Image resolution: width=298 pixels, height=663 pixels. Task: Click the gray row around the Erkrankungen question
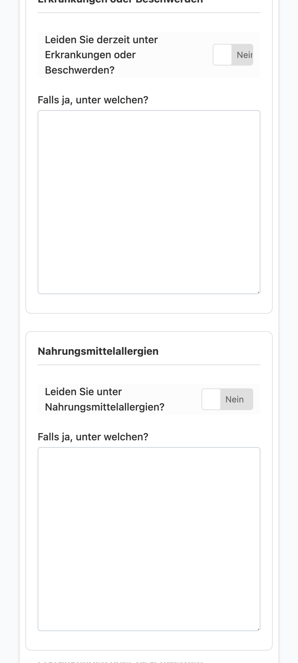(x=149, y=55)
